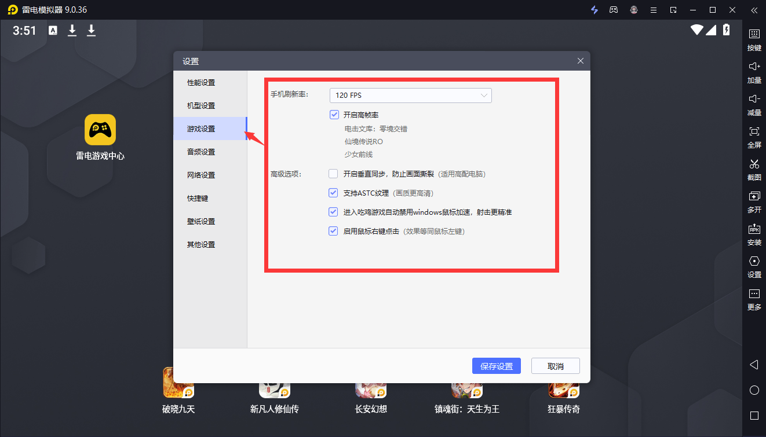Open the title bar hamburger menu

pyautogui.click(x=653, y=10)
